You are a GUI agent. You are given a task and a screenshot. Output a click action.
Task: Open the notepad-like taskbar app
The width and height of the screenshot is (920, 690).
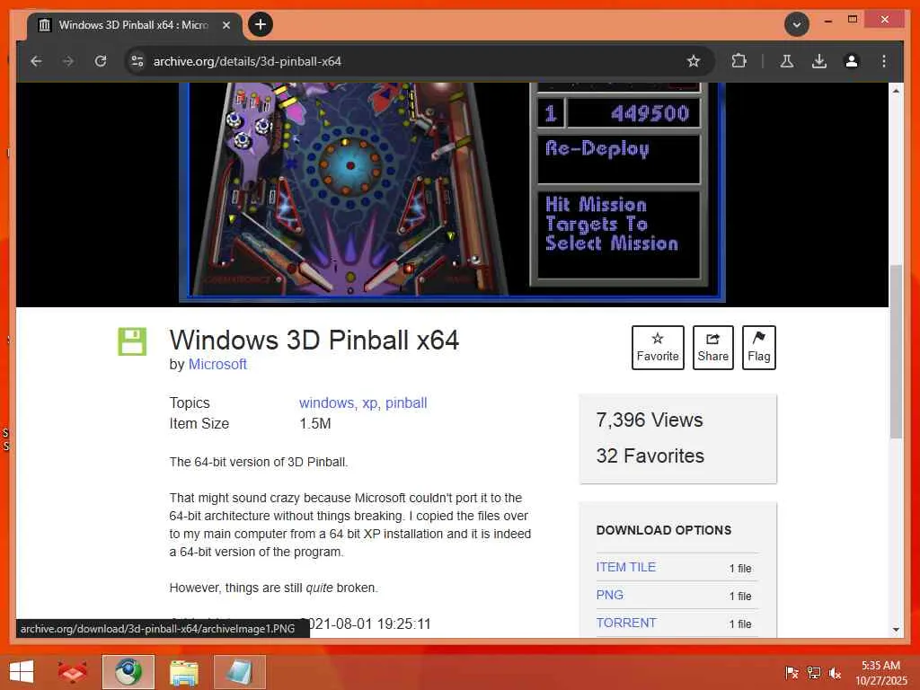point(239,672)
